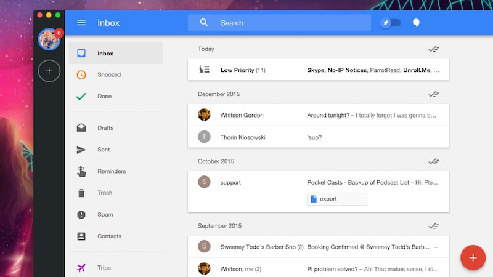This screenshot has height=277, width=493.
Task: Open the Hangouts chat bubble icon
Action: 416,23
